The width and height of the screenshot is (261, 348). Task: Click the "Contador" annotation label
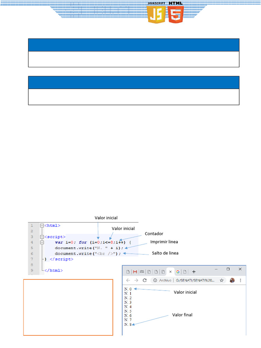tap(154, 234)
